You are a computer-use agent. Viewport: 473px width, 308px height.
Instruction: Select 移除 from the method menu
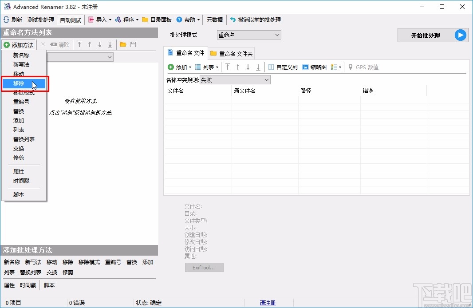(x=19, y=83)
